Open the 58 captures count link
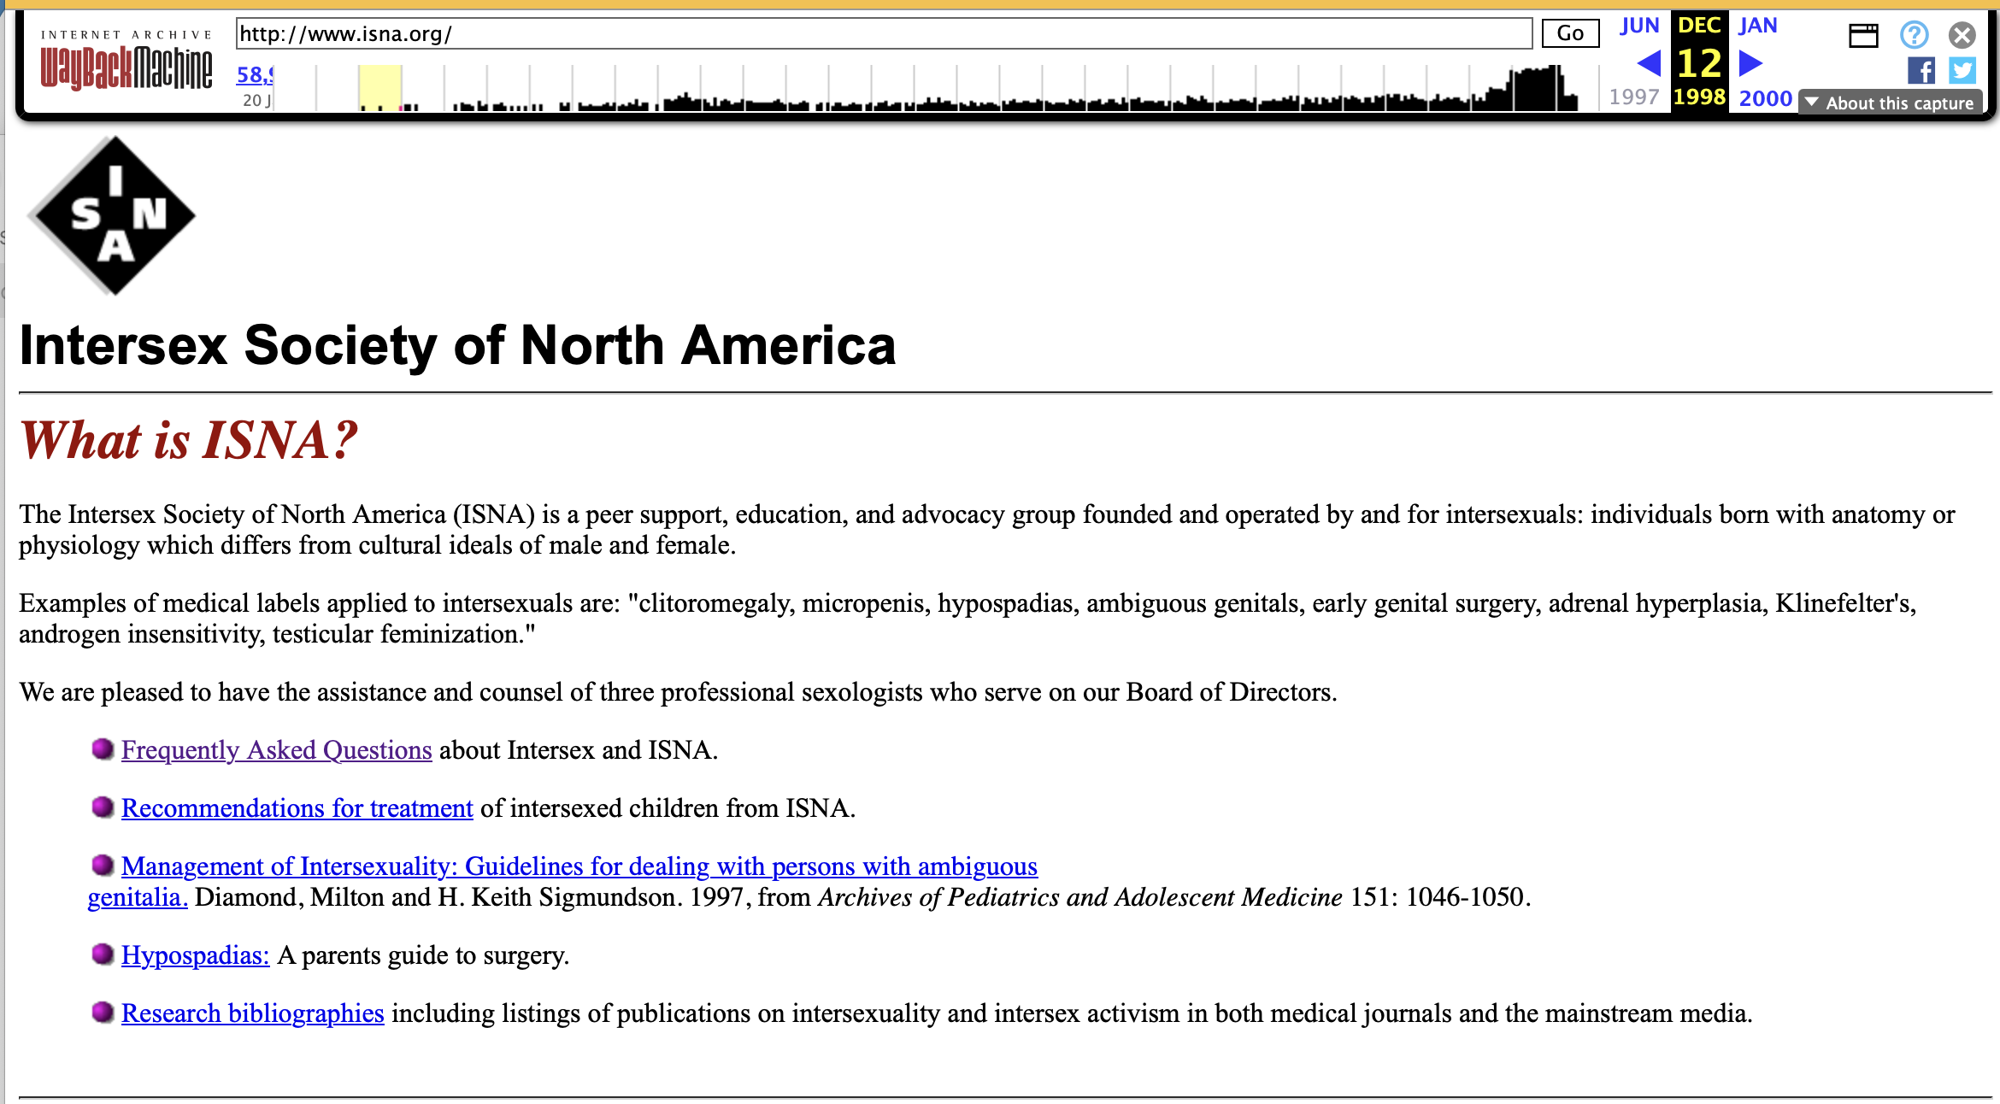The width and height of the screenshot is (2000, 1104). coord(255,74)
